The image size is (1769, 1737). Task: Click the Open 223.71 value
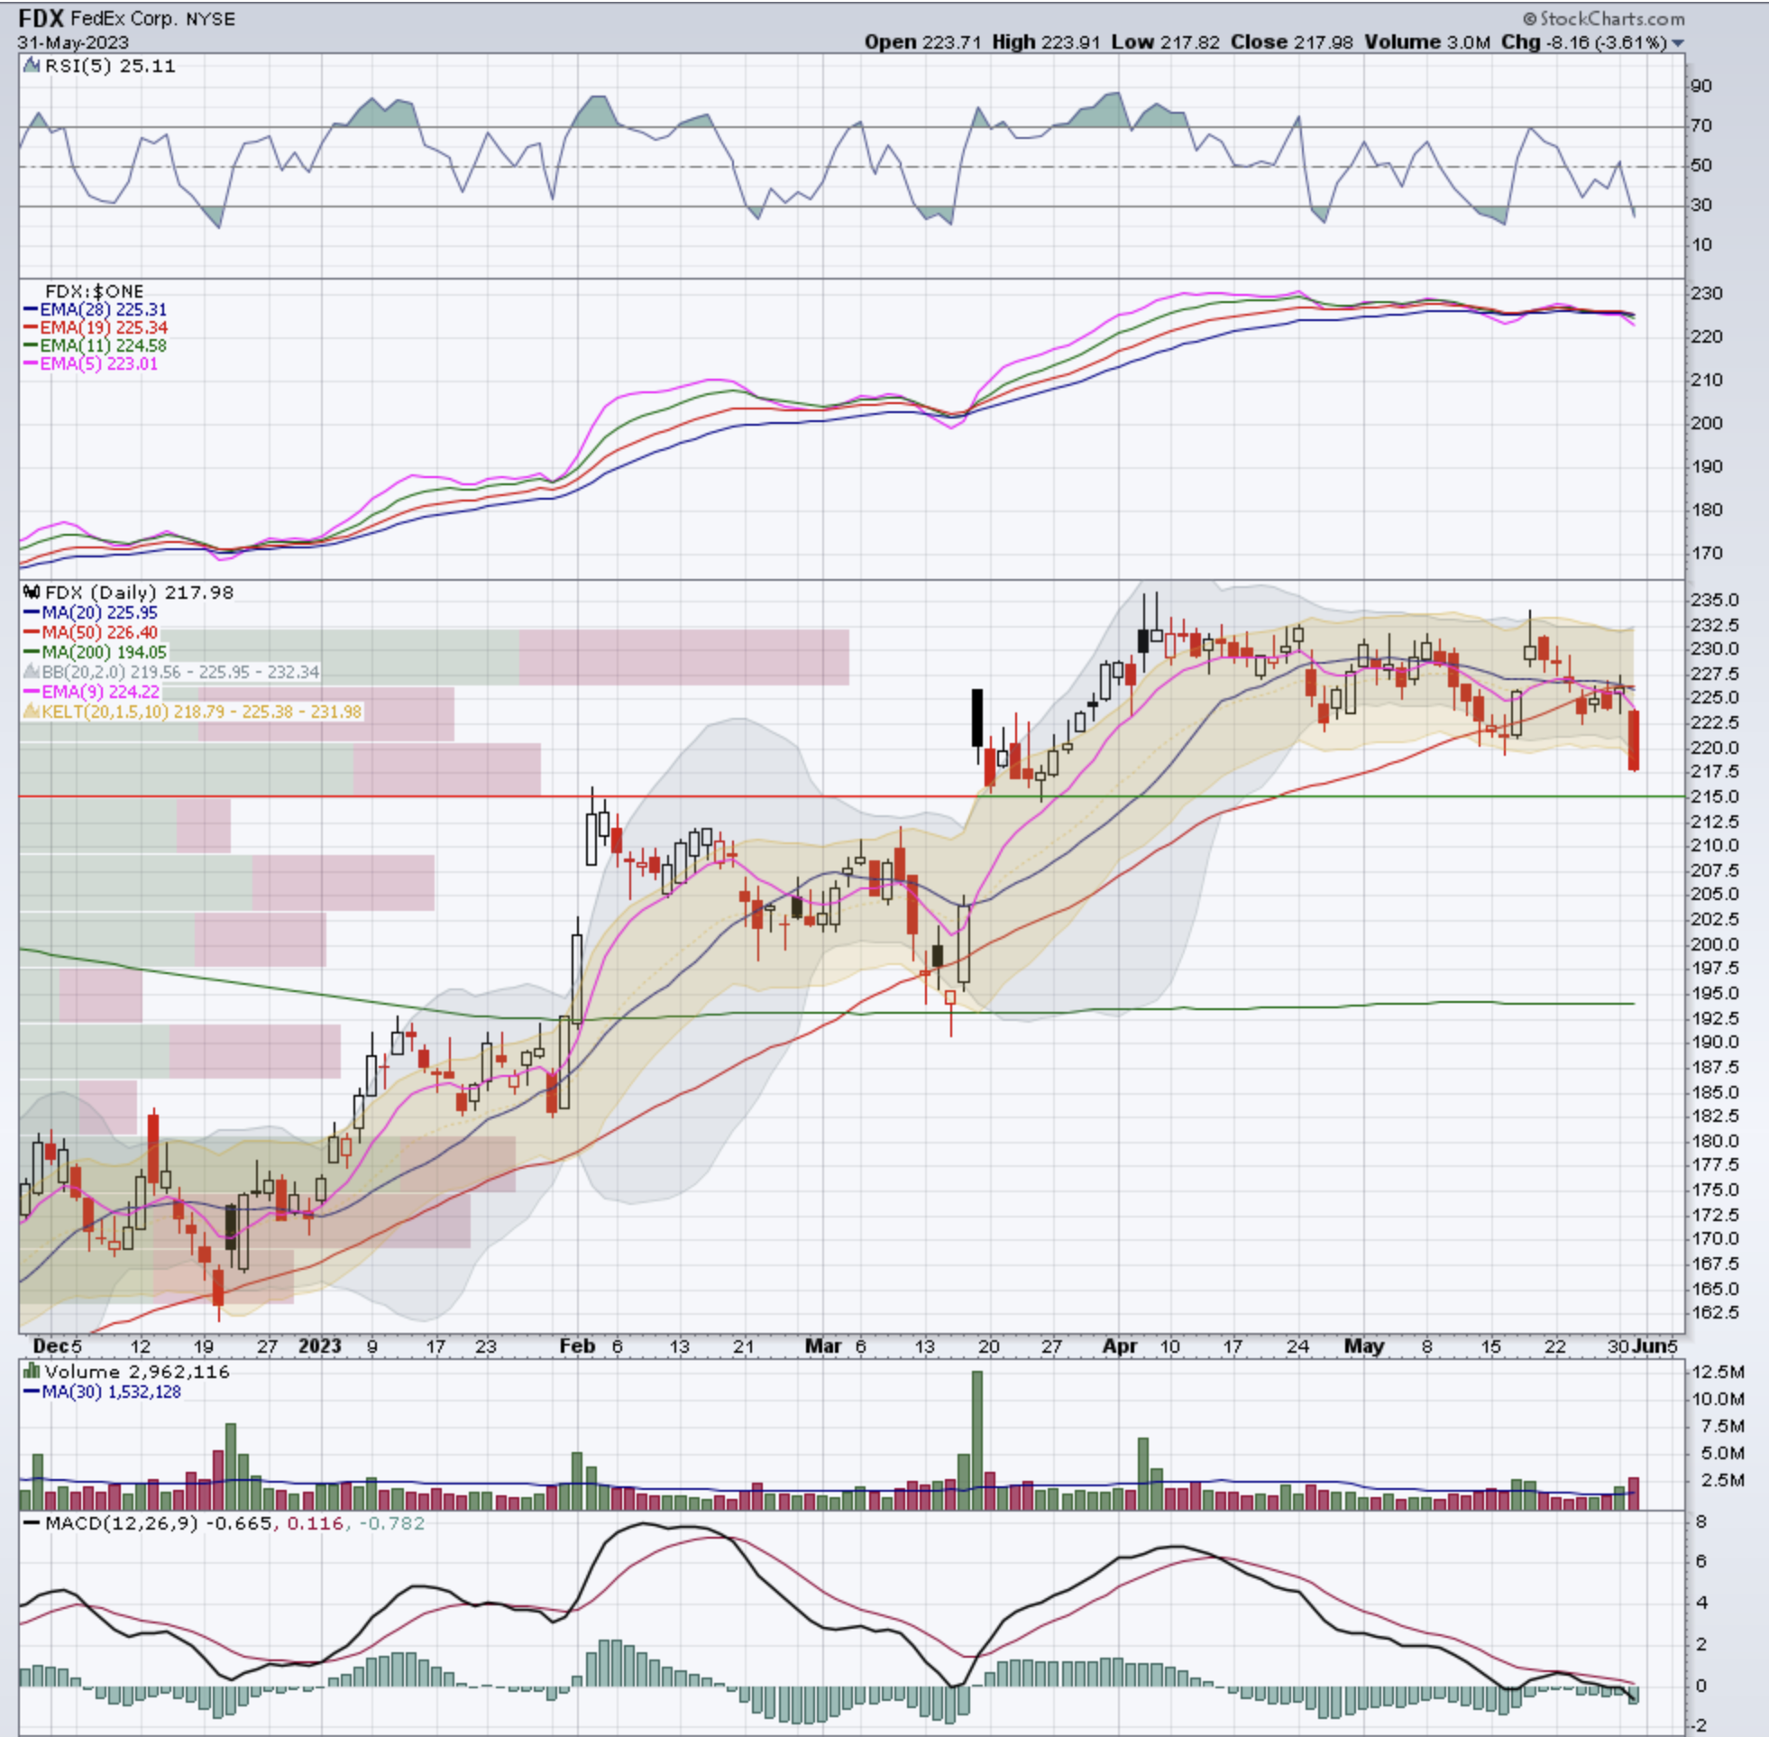[922, 42]
